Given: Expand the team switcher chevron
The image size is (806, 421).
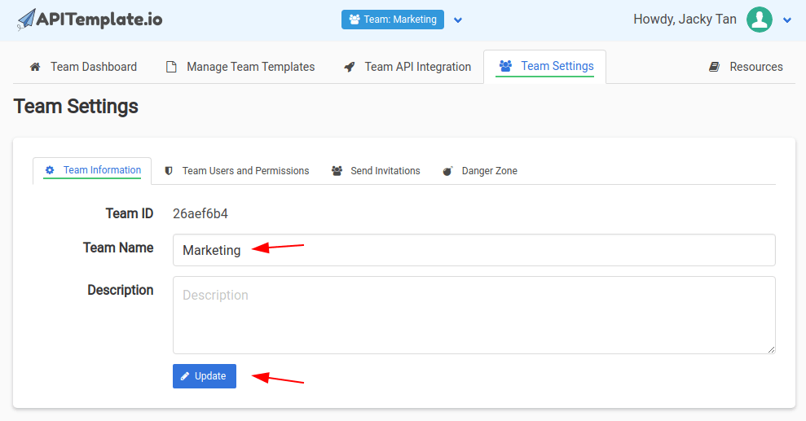Looking at the screenshot, I should click(x=458, y=20).
